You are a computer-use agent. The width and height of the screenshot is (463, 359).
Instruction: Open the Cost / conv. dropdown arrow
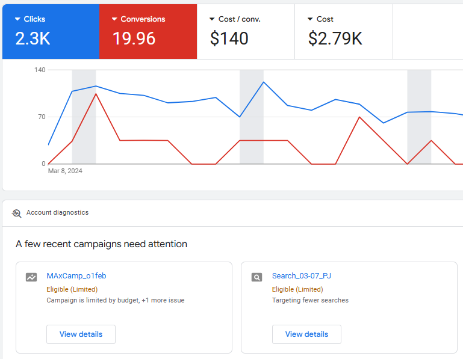pos(212,19)
